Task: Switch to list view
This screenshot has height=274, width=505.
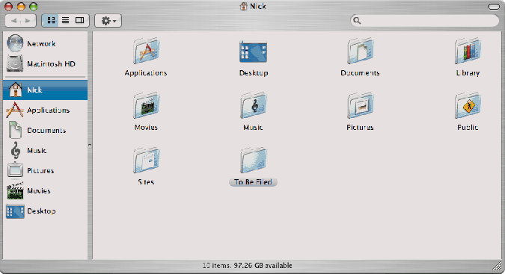Action: 65,21
